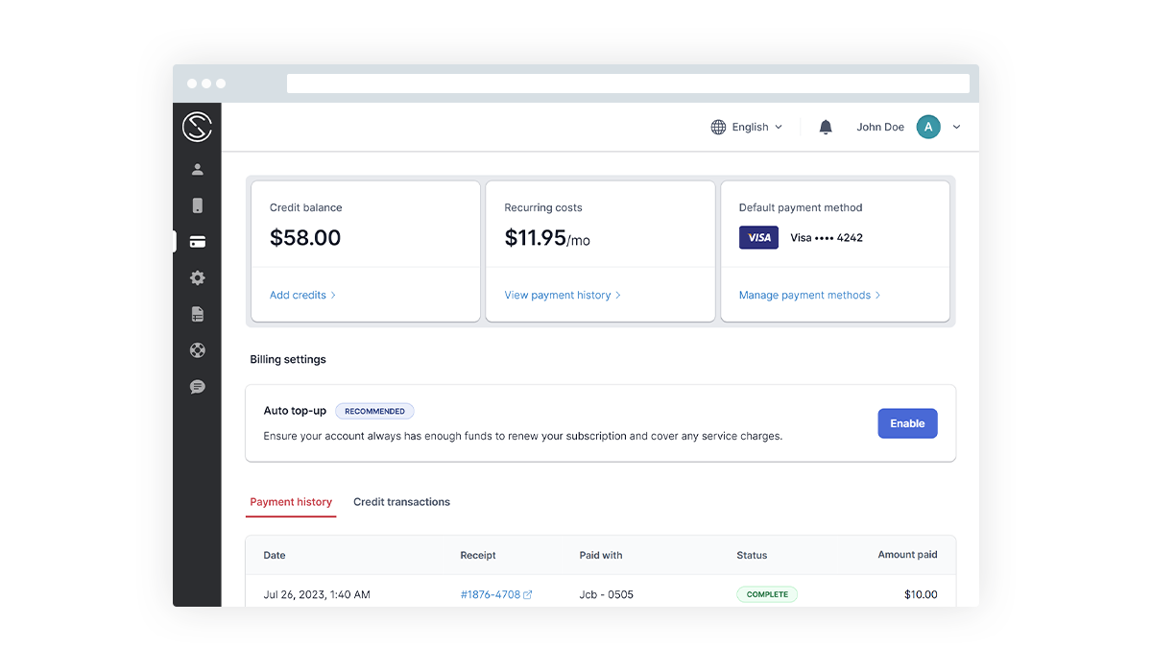Open receipt #1876-4708 link
Viewport: 1152px width, 672px height.
tap(491, 594)
